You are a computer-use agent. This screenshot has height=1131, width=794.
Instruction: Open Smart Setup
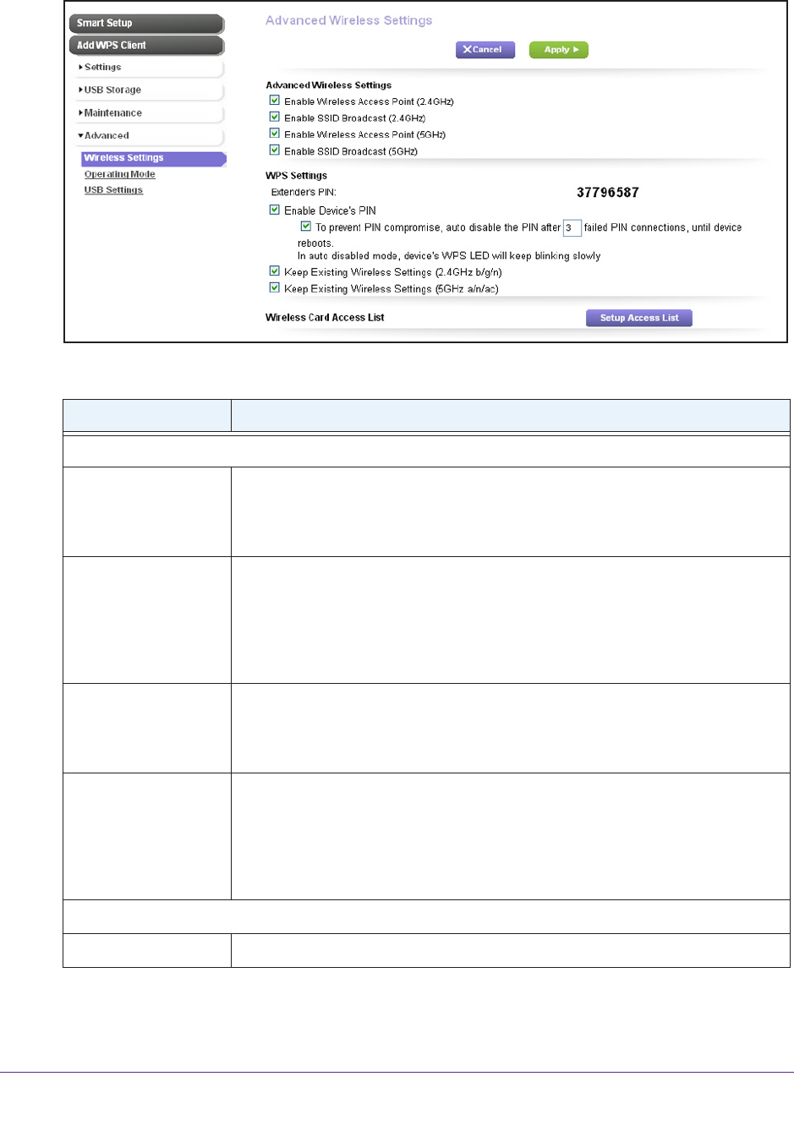(x=146, y=23)
